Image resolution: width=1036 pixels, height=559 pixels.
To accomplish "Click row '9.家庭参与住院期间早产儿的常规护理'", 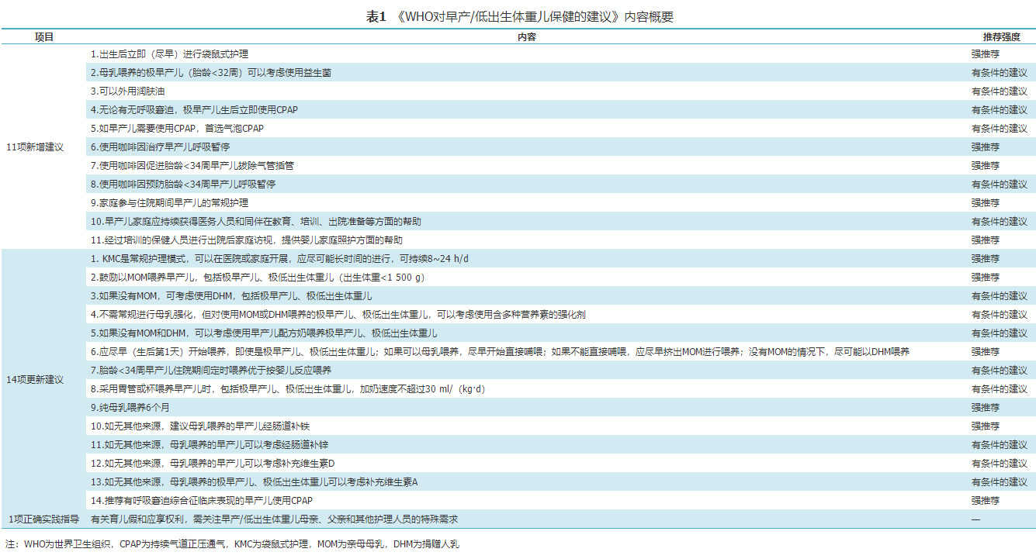I will 169,203.
